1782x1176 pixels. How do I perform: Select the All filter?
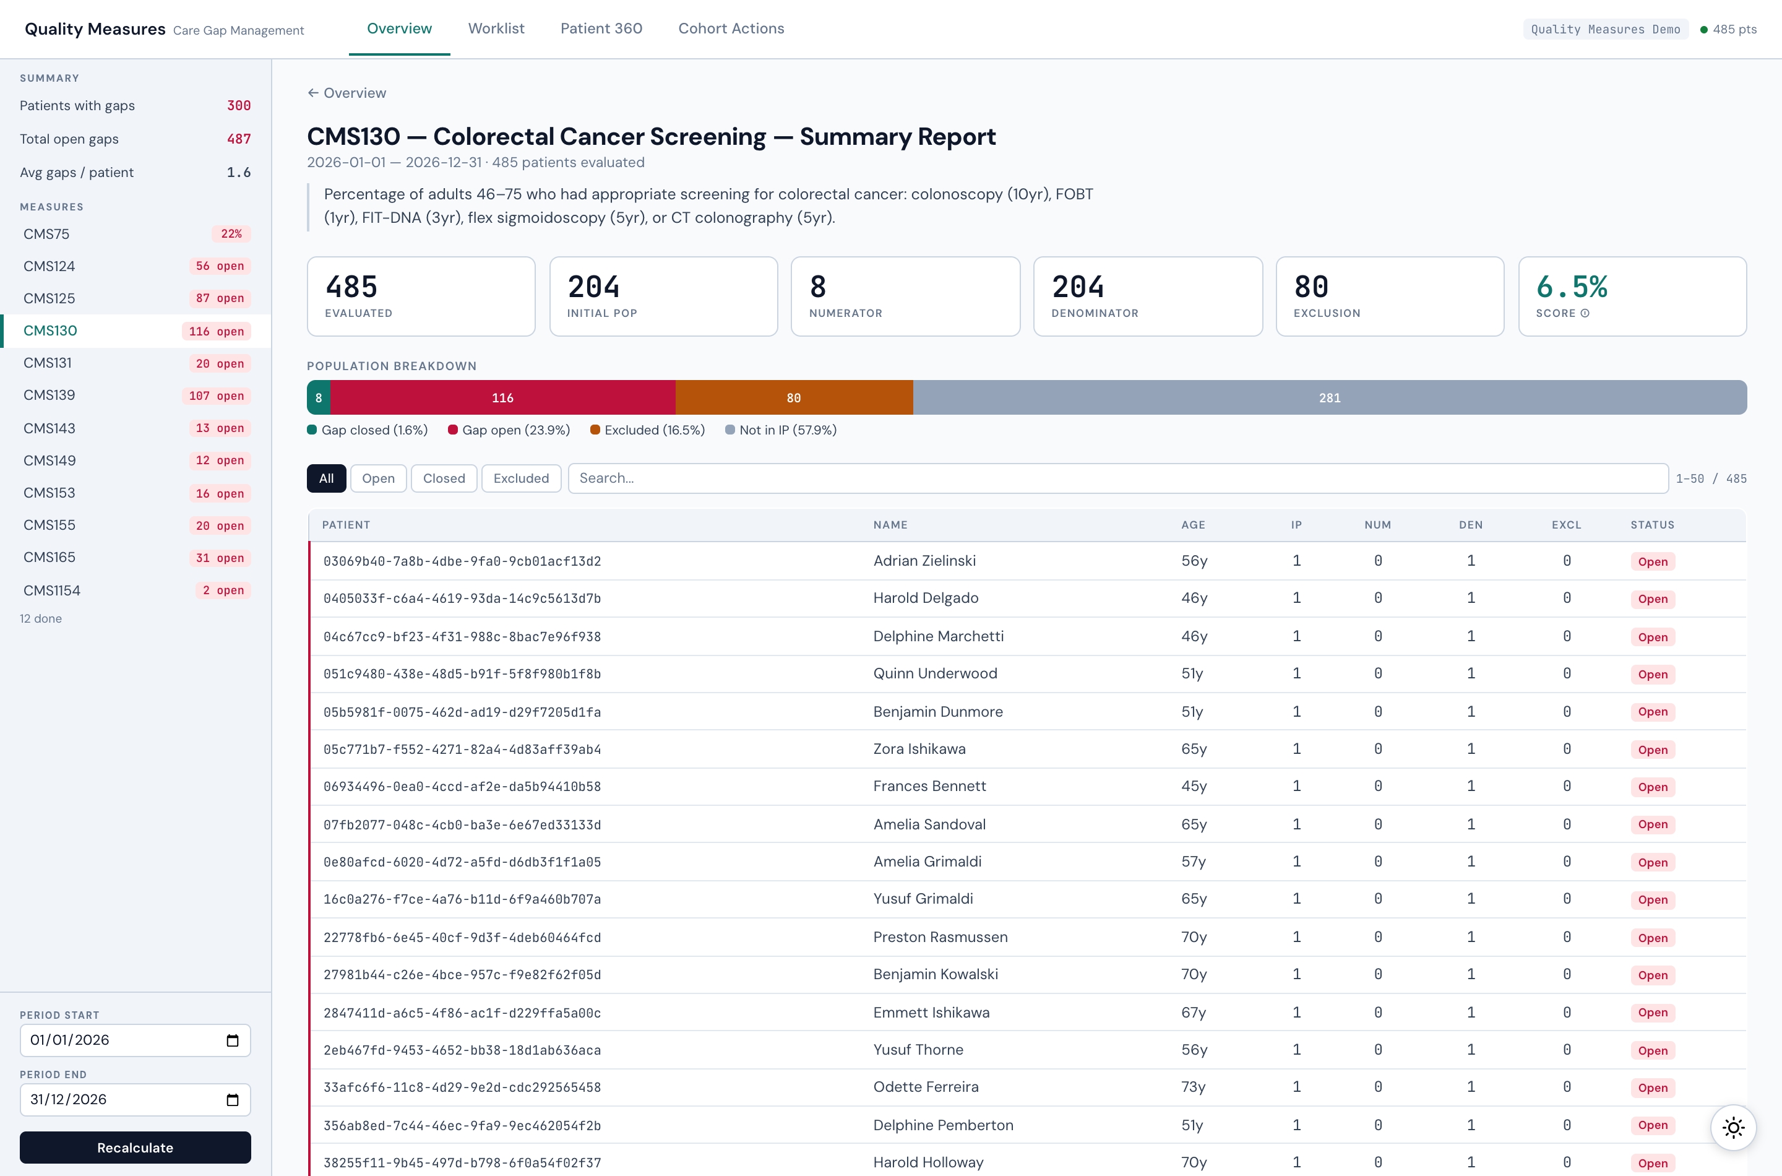[326, 478]
